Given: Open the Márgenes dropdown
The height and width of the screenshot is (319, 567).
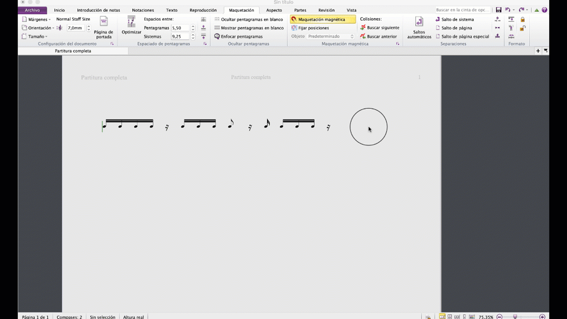Looking at the screenshot, I should coord(36,19).
